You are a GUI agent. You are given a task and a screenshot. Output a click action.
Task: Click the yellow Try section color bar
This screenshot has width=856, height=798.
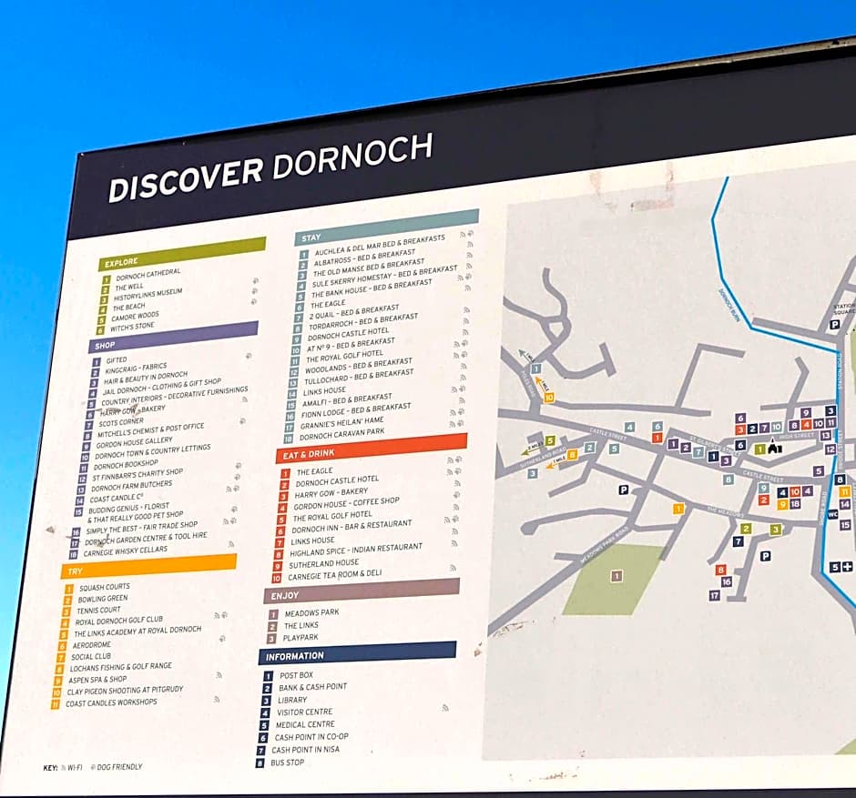(x=148, y=566)
